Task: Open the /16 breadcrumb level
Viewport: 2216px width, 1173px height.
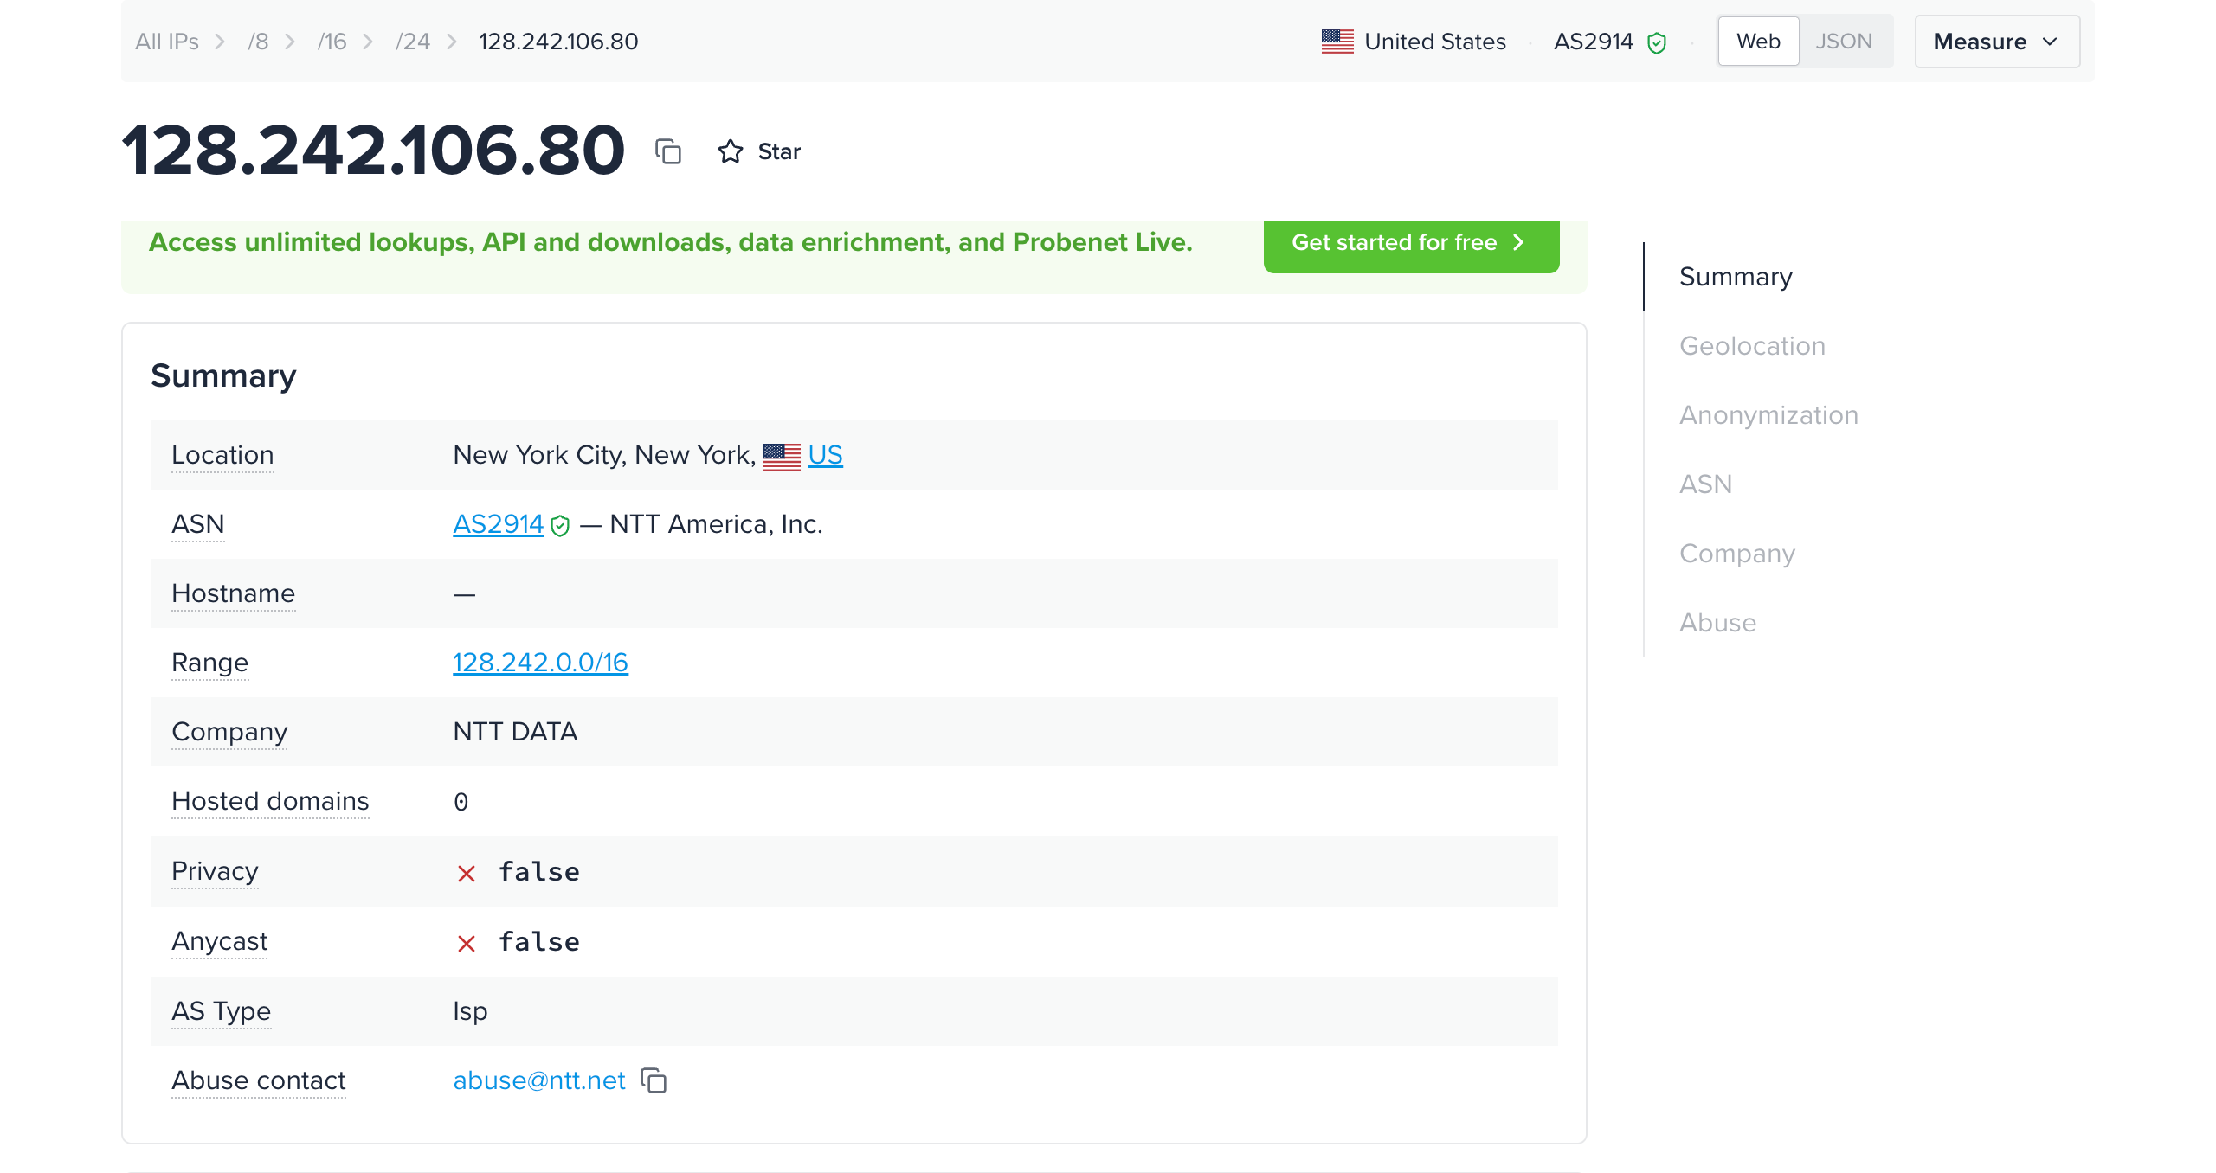Action: [332, 42]
